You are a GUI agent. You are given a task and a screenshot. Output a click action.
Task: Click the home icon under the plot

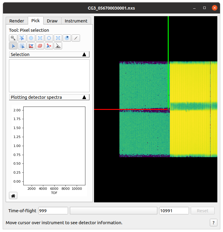coord(13,196)
